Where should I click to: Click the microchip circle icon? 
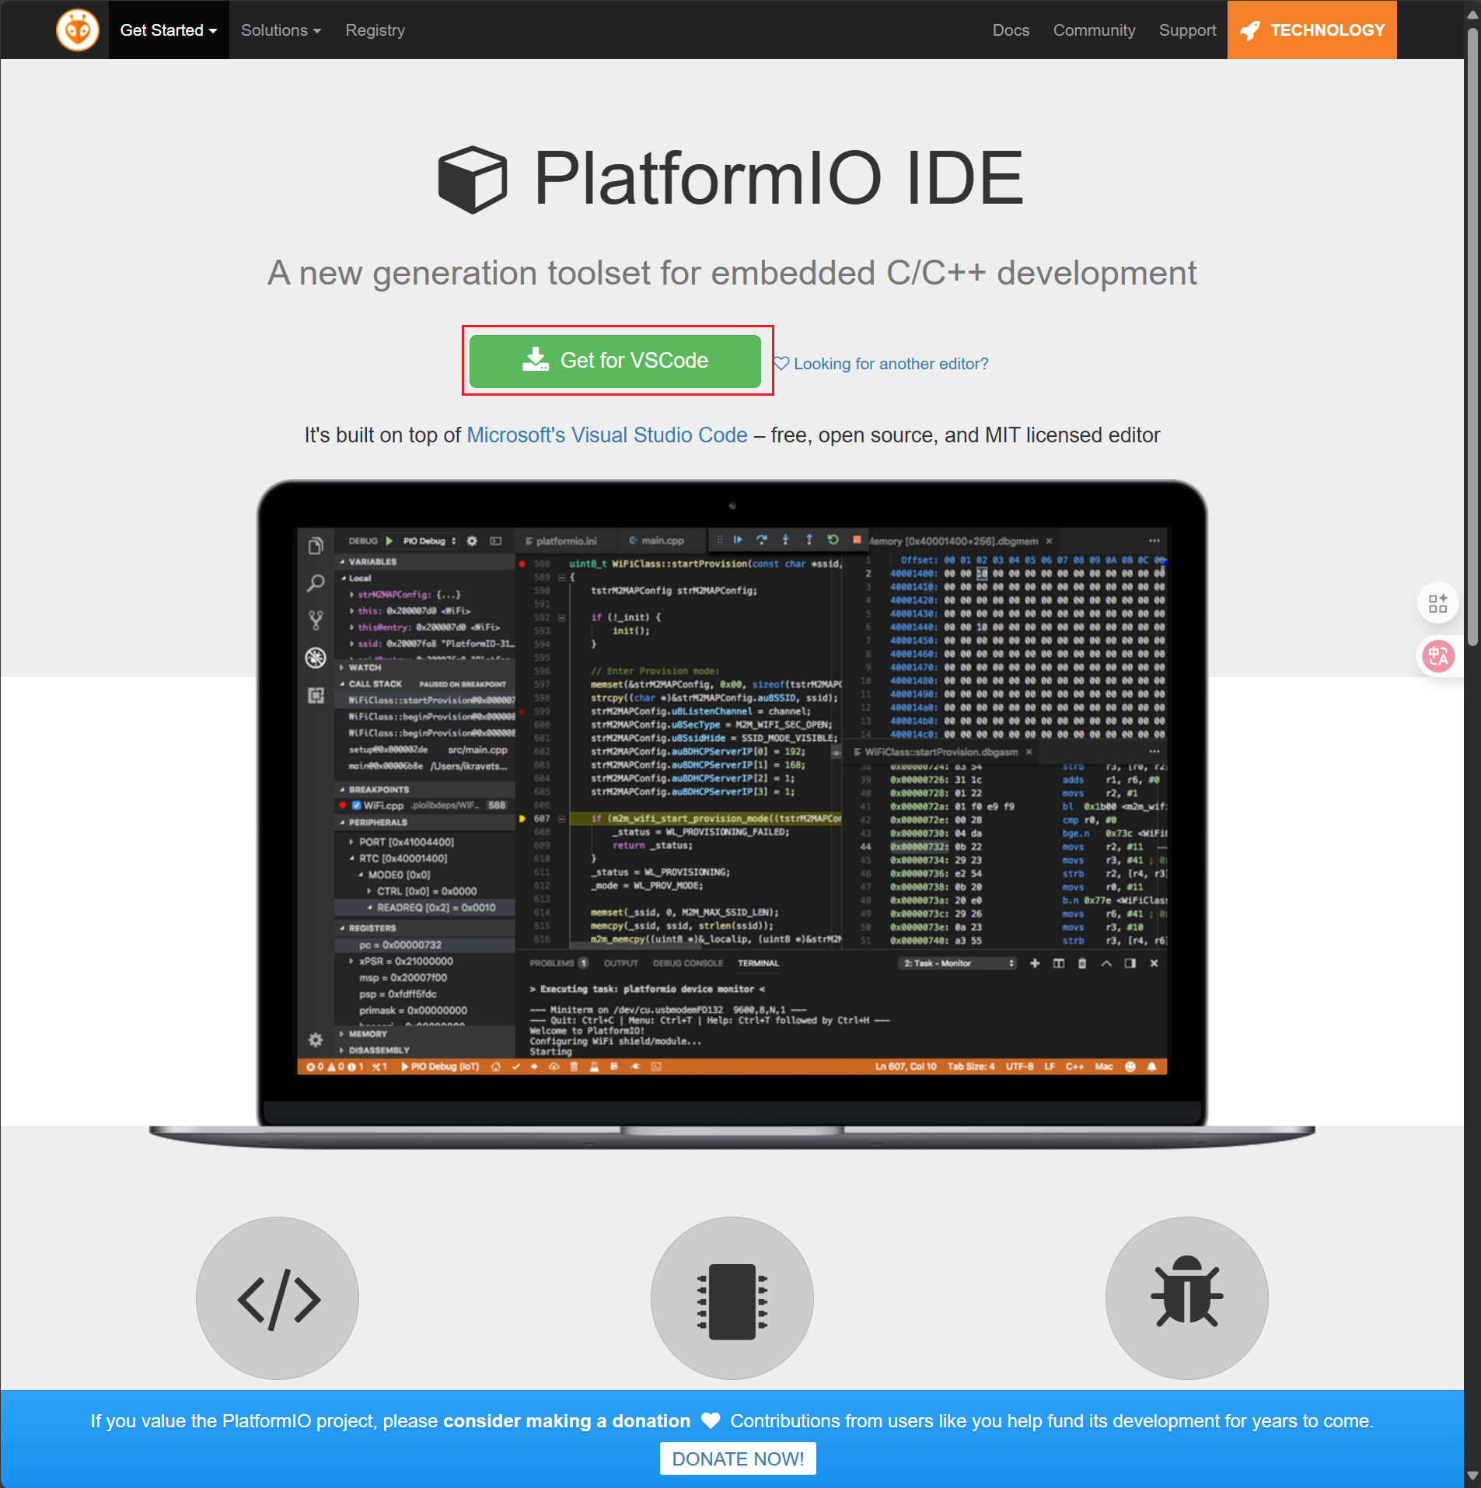click(732, 1298)
